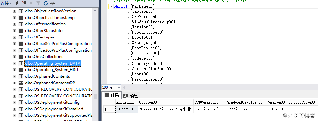
Task: Select cell 6.1.7601
Action: click(277, 109)
